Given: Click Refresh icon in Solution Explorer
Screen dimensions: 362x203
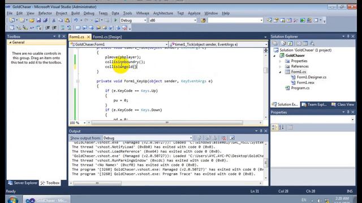Looking at the screenshot, I should [290, 43].
